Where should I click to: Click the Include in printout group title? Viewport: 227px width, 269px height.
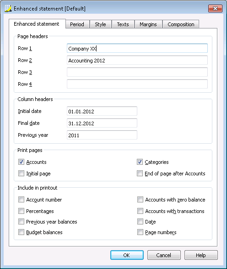point(38,188)
